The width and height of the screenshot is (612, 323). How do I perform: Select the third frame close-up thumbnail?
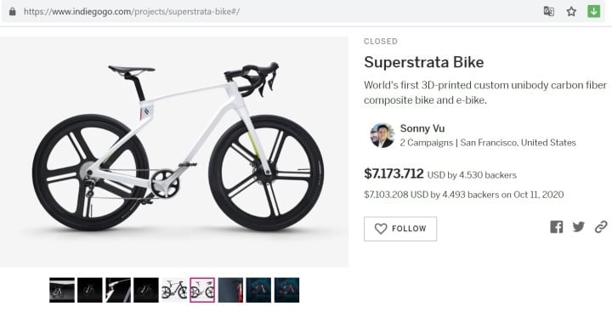[x=118, y=290]
